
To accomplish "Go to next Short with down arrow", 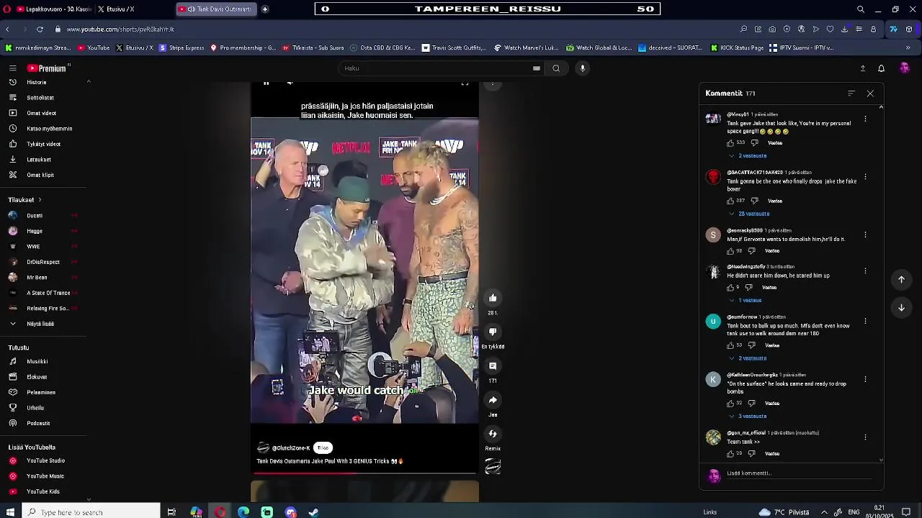I will coord(901,307).
